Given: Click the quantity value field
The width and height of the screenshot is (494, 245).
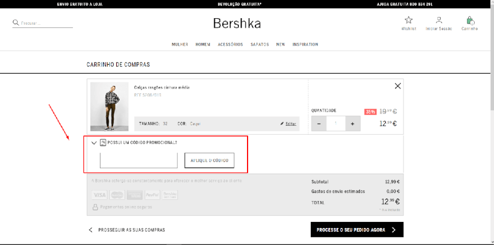Looking at the screenshot, I should (x=336, y=124).
